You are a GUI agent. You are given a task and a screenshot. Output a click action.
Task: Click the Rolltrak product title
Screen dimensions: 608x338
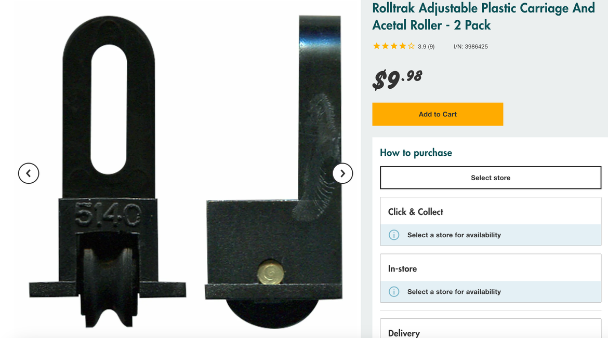pyautogui.click(x=483, y=16)
